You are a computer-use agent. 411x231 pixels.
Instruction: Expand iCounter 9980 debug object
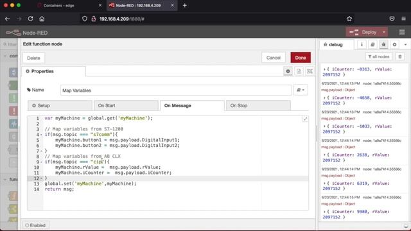[324, 212]
